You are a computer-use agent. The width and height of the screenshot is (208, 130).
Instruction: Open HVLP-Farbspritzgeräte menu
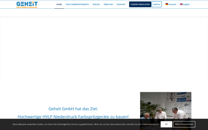77,5
